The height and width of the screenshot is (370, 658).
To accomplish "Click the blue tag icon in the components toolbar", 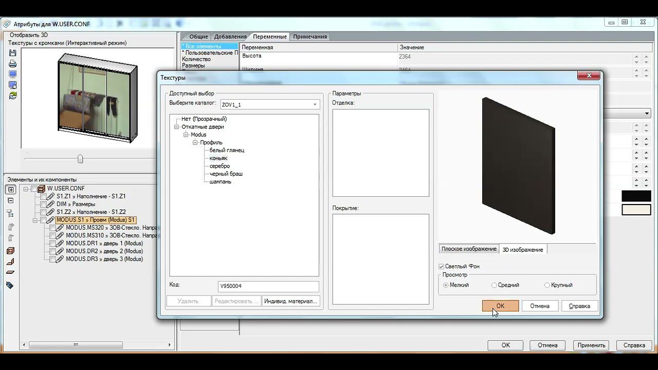I will 10,285.
